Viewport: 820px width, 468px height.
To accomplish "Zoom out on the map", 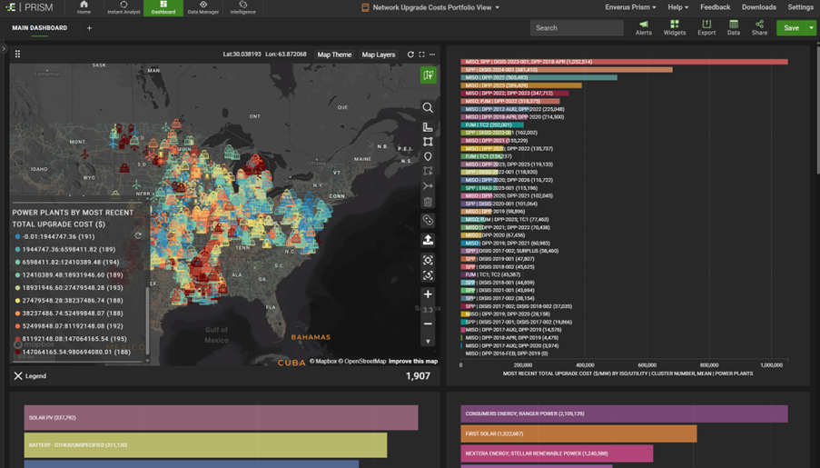I will click(428, 324).
